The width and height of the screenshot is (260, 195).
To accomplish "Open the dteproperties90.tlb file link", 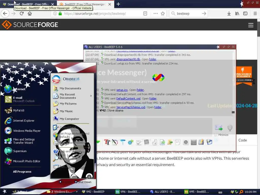I will coord(128,59).
